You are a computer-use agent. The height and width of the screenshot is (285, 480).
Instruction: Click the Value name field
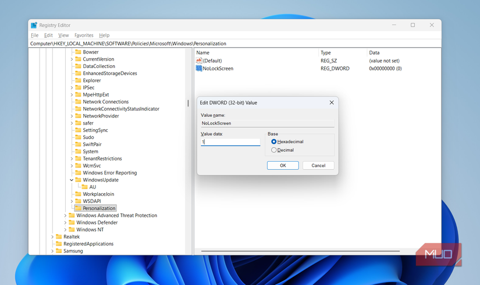(268, 123)
